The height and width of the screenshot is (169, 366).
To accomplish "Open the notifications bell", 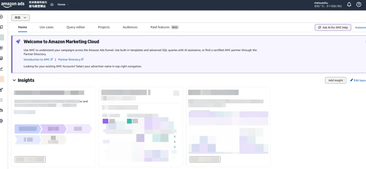I will click(x=349, y=4).
